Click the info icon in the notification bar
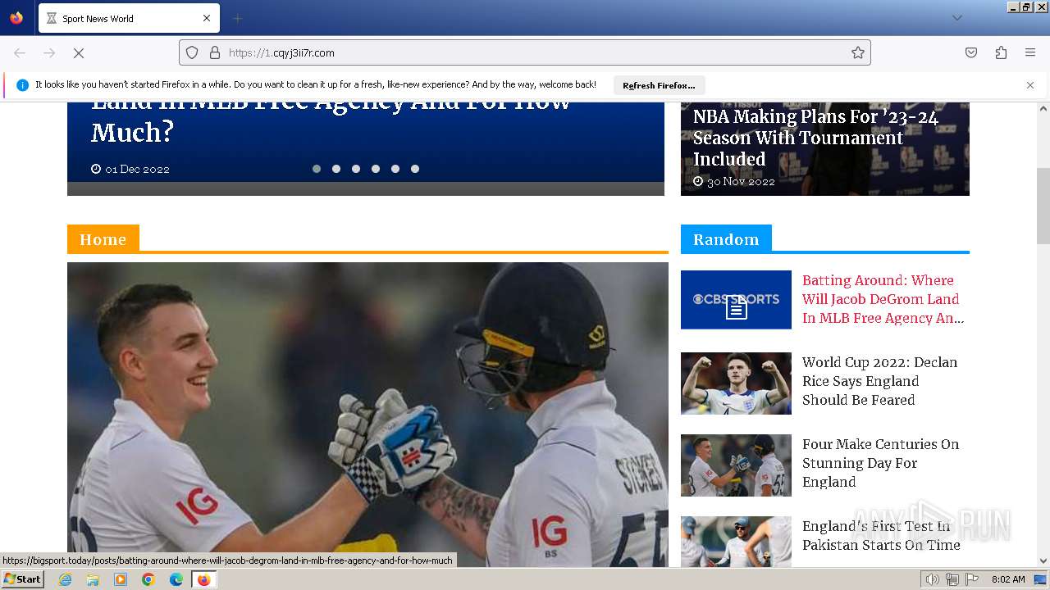 coord(22,85)
